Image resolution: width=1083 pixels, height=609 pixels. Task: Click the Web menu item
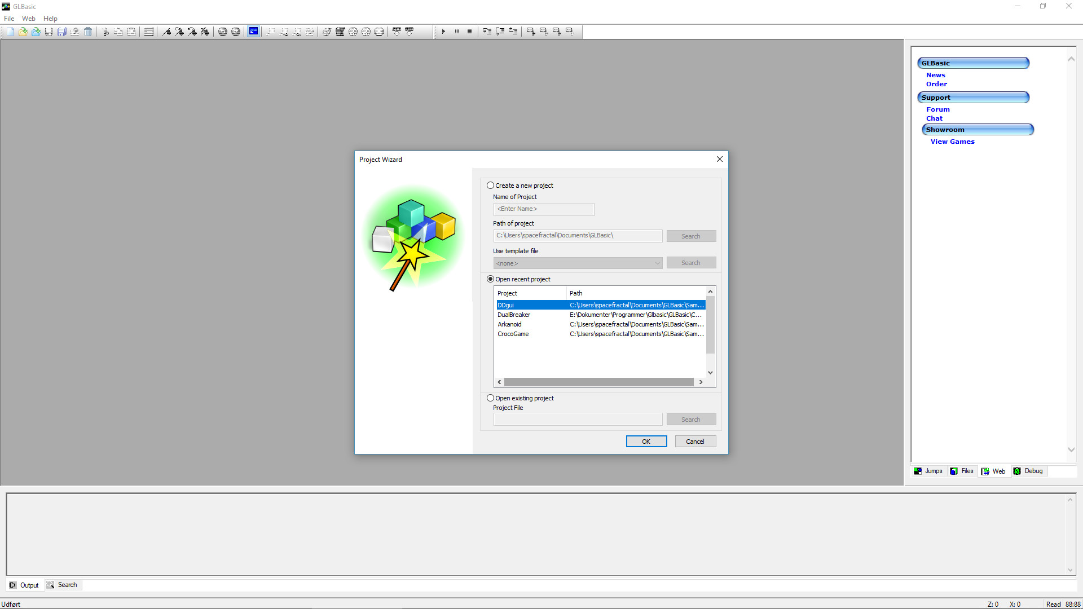point(28,18)
